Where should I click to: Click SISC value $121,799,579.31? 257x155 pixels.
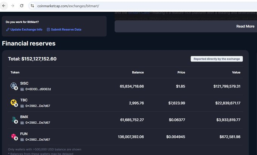coord(227,86)
